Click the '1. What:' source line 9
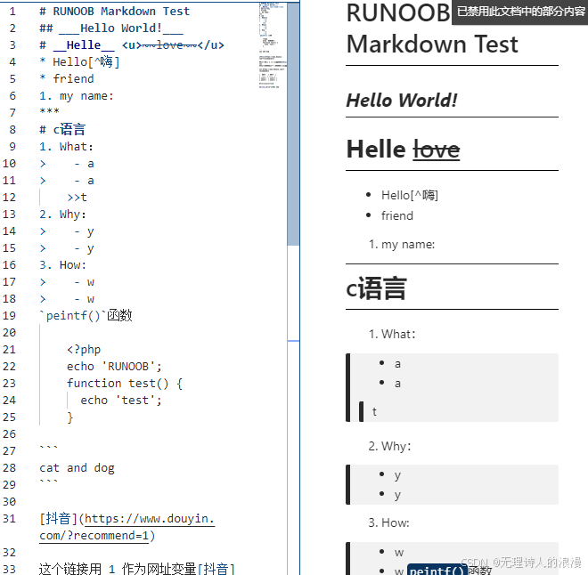 (x=66, y=147)
